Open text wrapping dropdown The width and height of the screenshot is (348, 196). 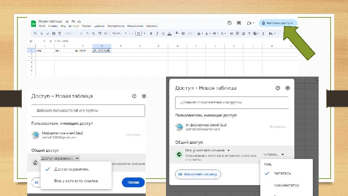pyautogui.click(x=215, y=33)
